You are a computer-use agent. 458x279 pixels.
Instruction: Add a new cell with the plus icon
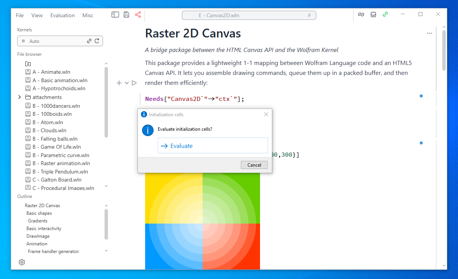click(119, 83)
